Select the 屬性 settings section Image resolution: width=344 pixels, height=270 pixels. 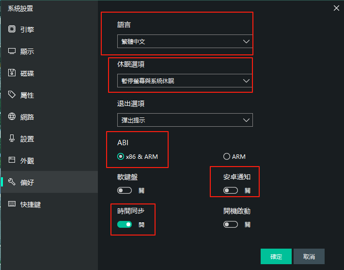[x=49, y=95]
